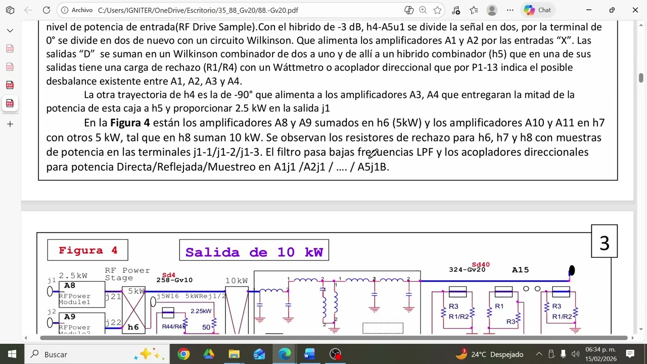This screenshot has height=364, width=647.
Task: View site information icon beside Archivo
Action: (x=65, y=10)
